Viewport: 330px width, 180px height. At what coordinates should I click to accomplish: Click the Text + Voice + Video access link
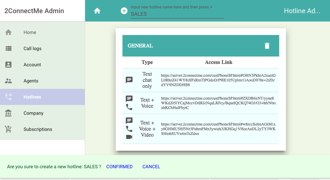coord(218,129)
